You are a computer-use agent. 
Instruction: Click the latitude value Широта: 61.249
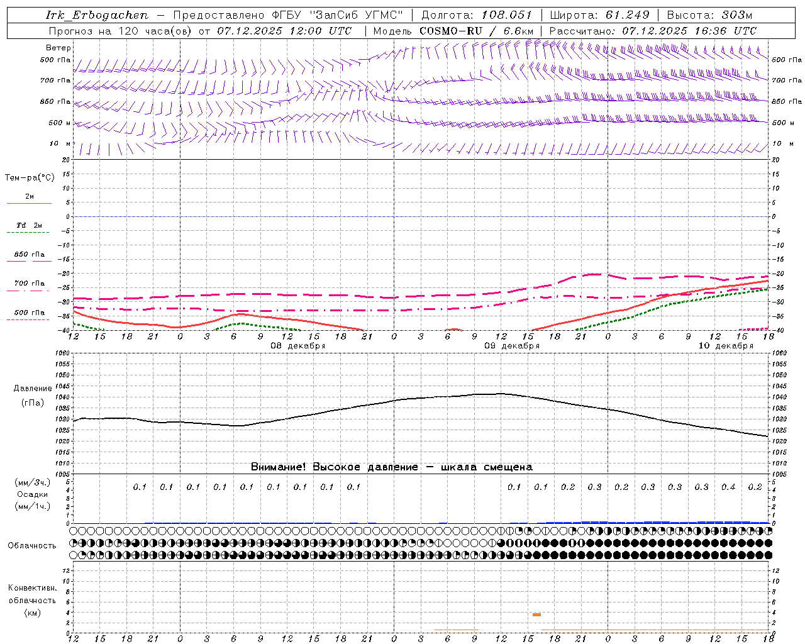pos(599,15)
